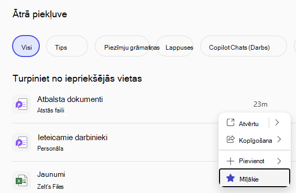Click the Jaunumi Excel file icon

[21, 180]
